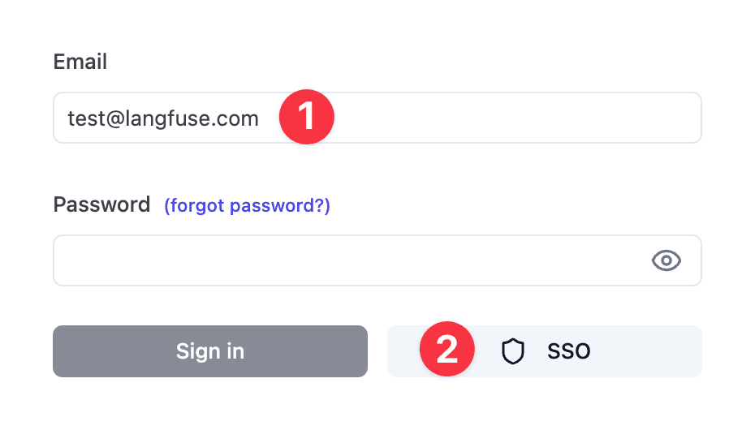This screenshot has height=430, width=755.
Task: Toggle password visibility with the eye icon
Action: tap(666, 260)
